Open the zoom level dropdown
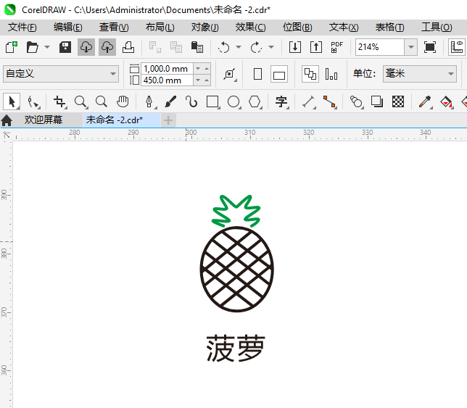 tap(411, 47)
